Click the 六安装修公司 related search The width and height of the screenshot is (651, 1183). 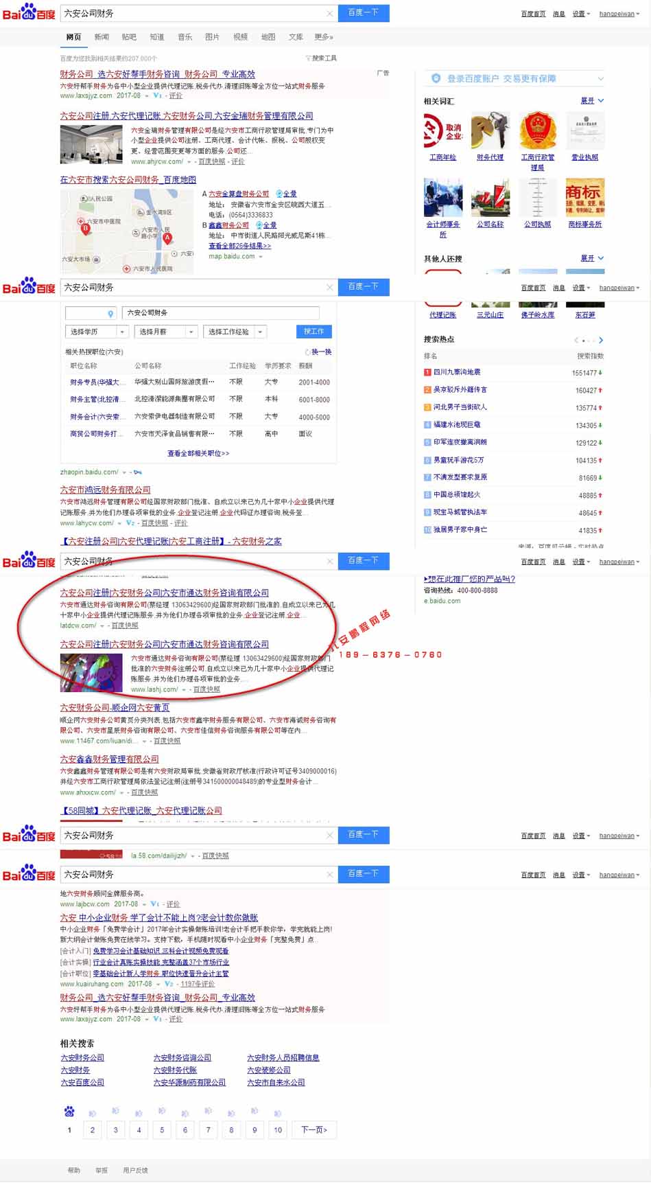click(268, 1070)
